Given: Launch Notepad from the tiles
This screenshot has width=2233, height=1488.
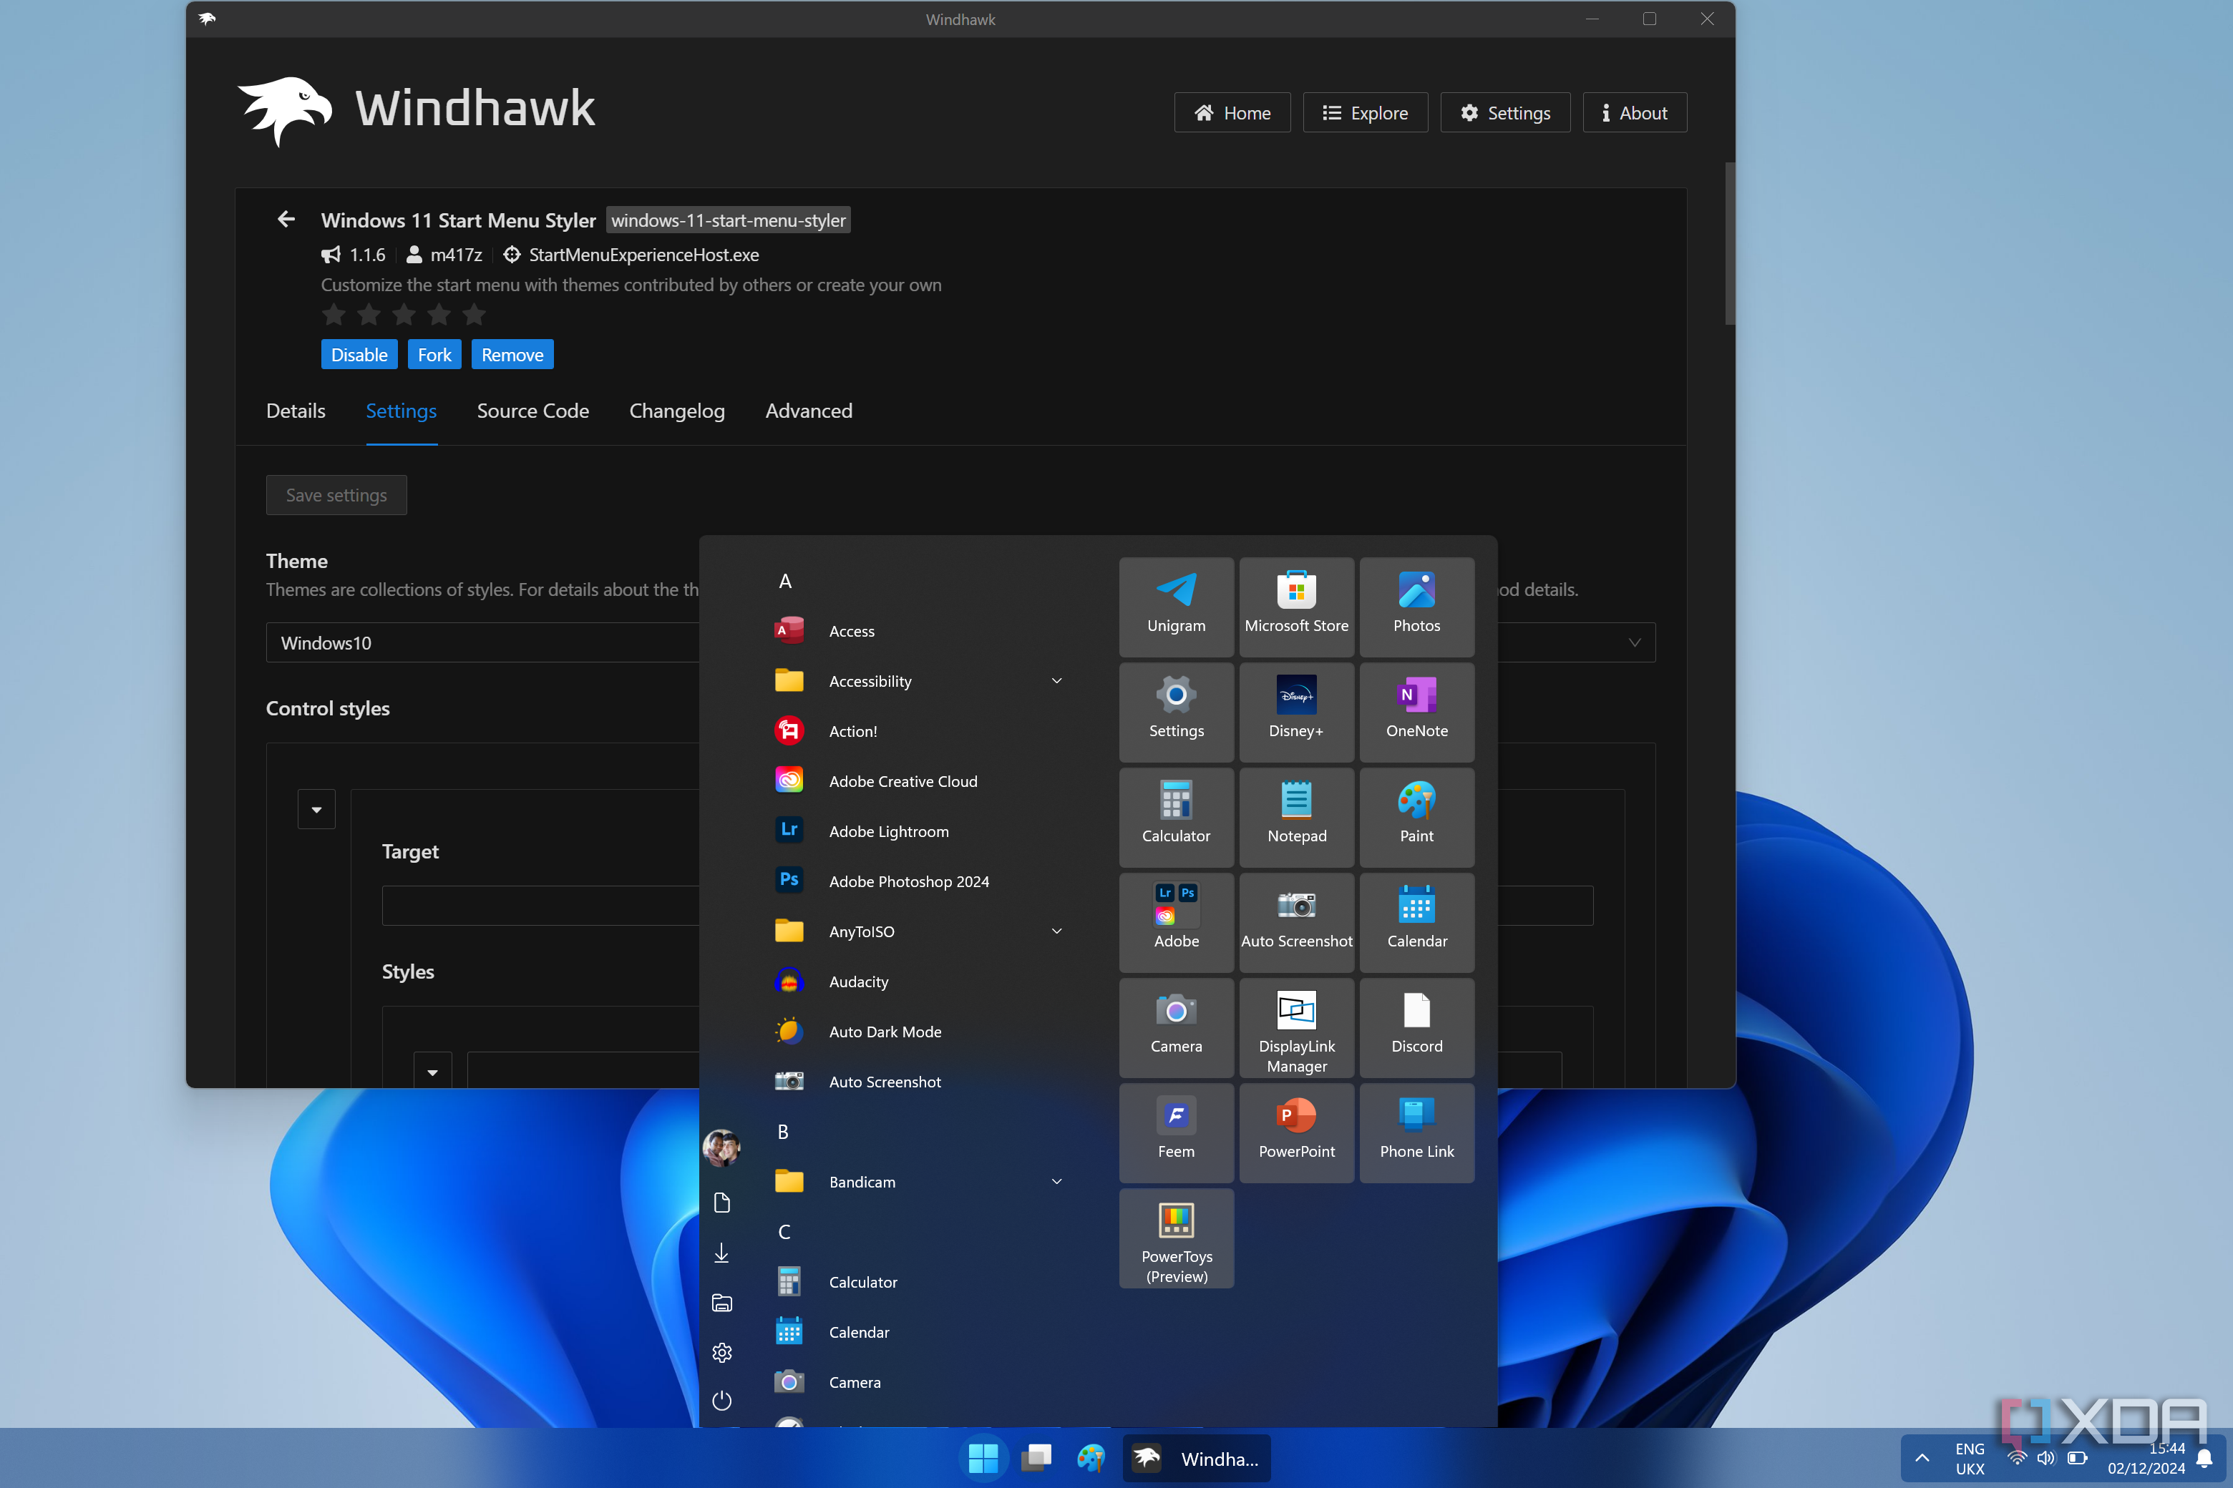Looking at the screenshot, I should click(1296, 817).
